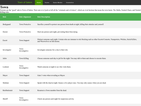Select the Mayor role cell
The image size is (141, 106).
coord(5,75)
